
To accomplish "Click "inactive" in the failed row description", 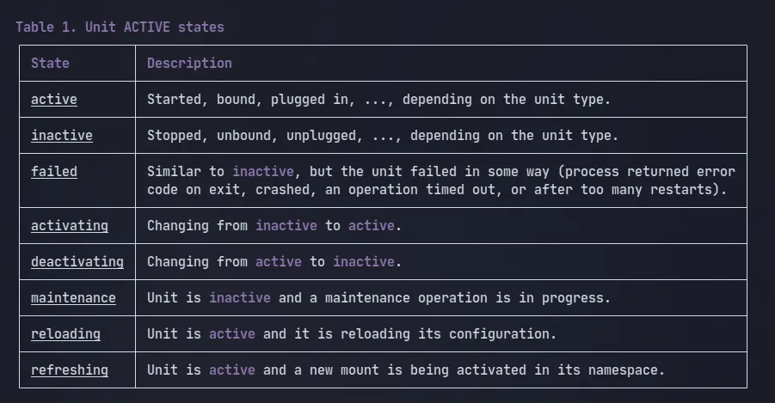I will coord(262,172).
